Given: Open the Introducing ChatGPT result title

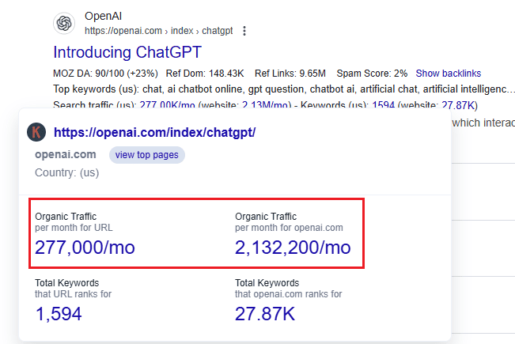Looking at the screenshot, I should coord(127,52).
